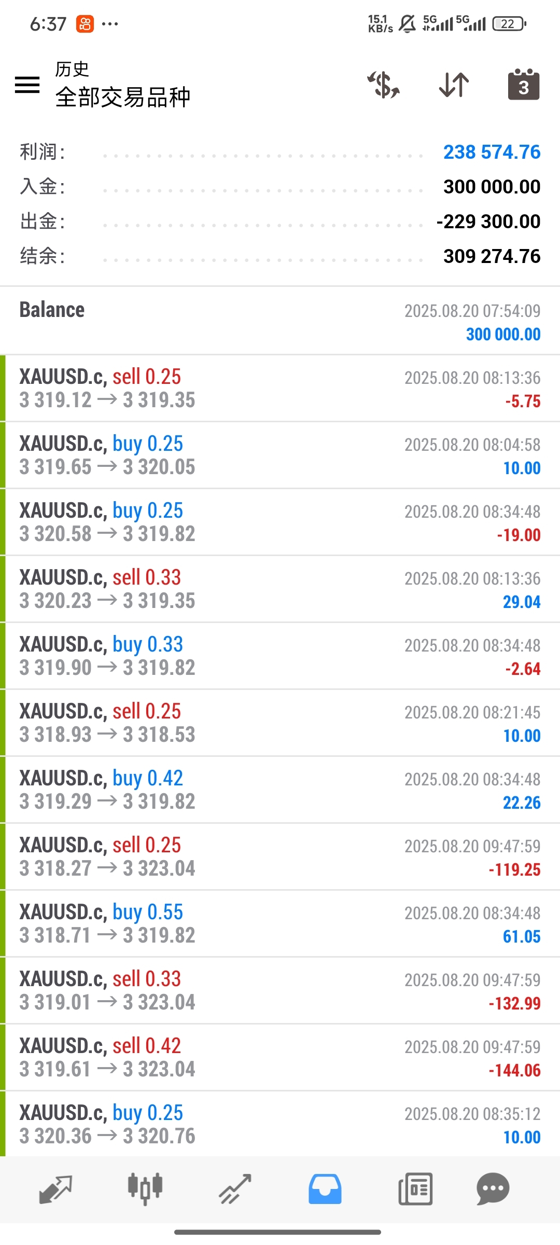
Task: Select the sell 0.25 trade with -5.75 loss
Action: coord(280,388)
